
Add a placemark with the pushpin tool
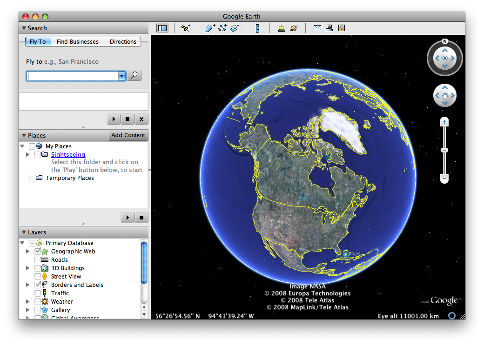pyautogui.click(x=186, y=28)
